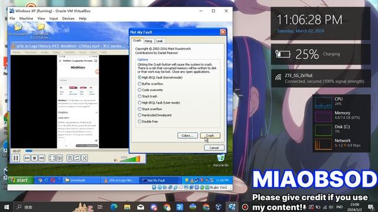Open VirtualBox File menu
The height and width of the screenshot is (212, 378).
[x=12, y=18]
